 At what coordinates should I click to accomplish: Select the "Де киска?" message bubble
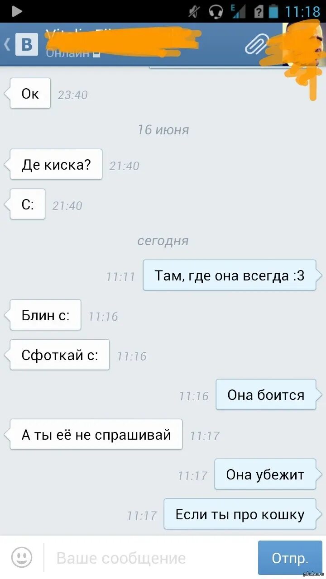(x=56, y=164)
